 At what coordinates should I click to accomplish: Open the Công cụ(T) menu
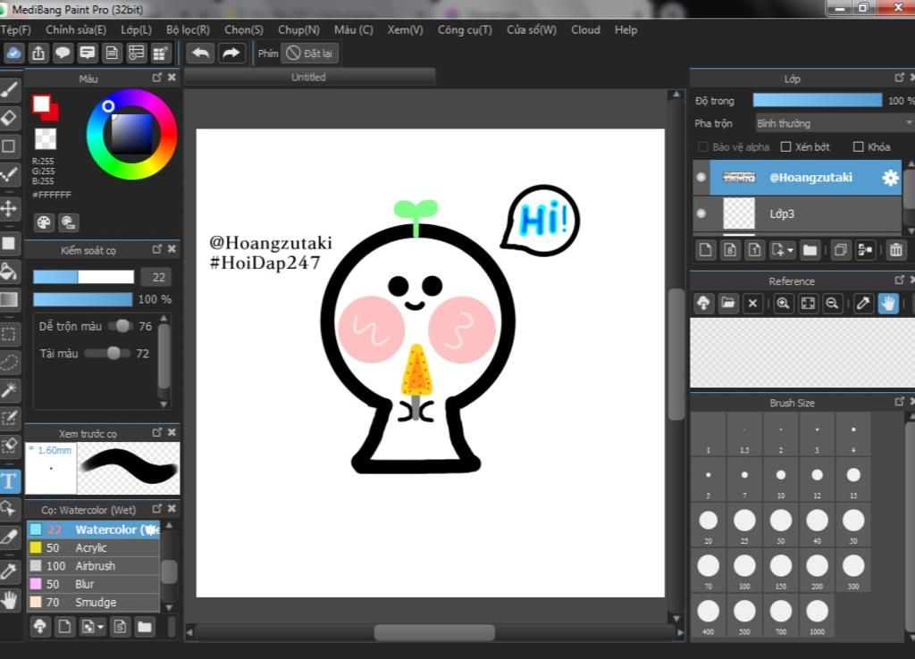(x=465, y=29)
